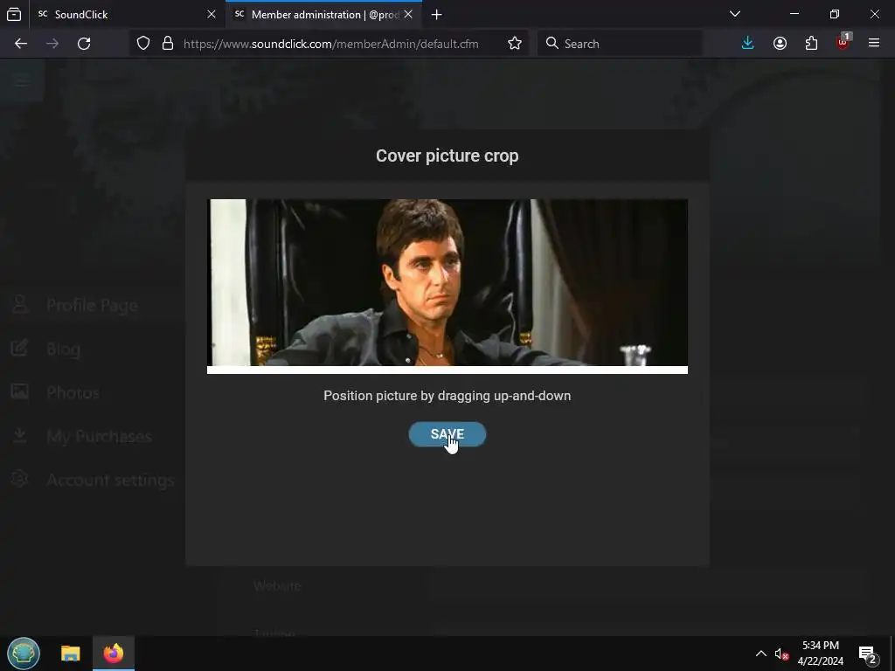Open the Windows Start menu
Screen dimensions: 895x671
pyautogui.click(x=24, y=654)
